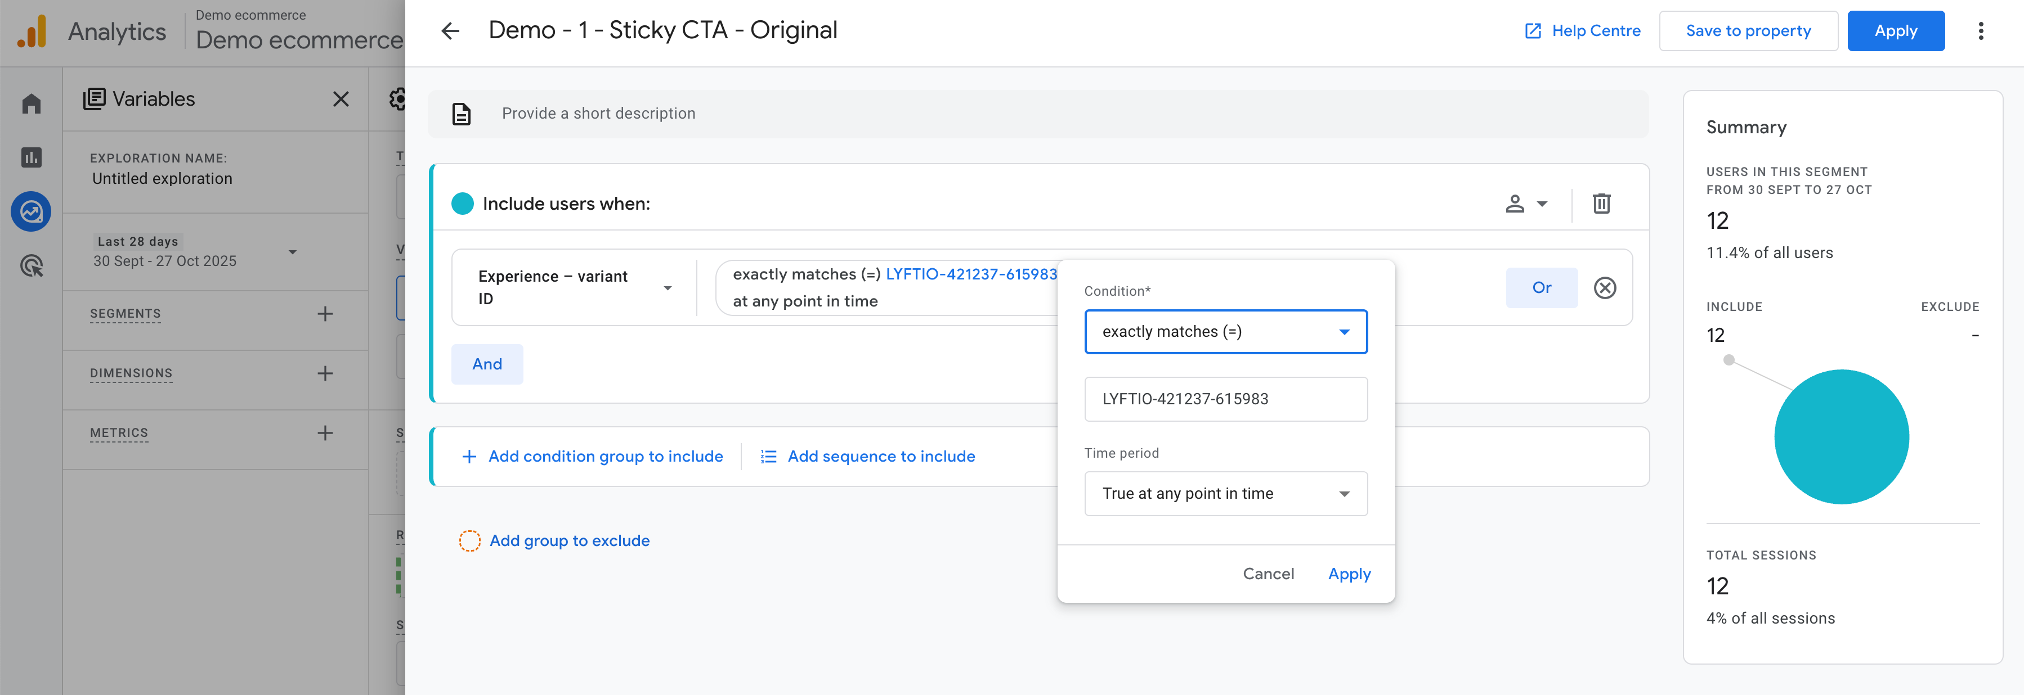Open the Home icon in left sidebar
This screenshot has width=2024, height=695.
pyautogui.click(x=32, y=105)
